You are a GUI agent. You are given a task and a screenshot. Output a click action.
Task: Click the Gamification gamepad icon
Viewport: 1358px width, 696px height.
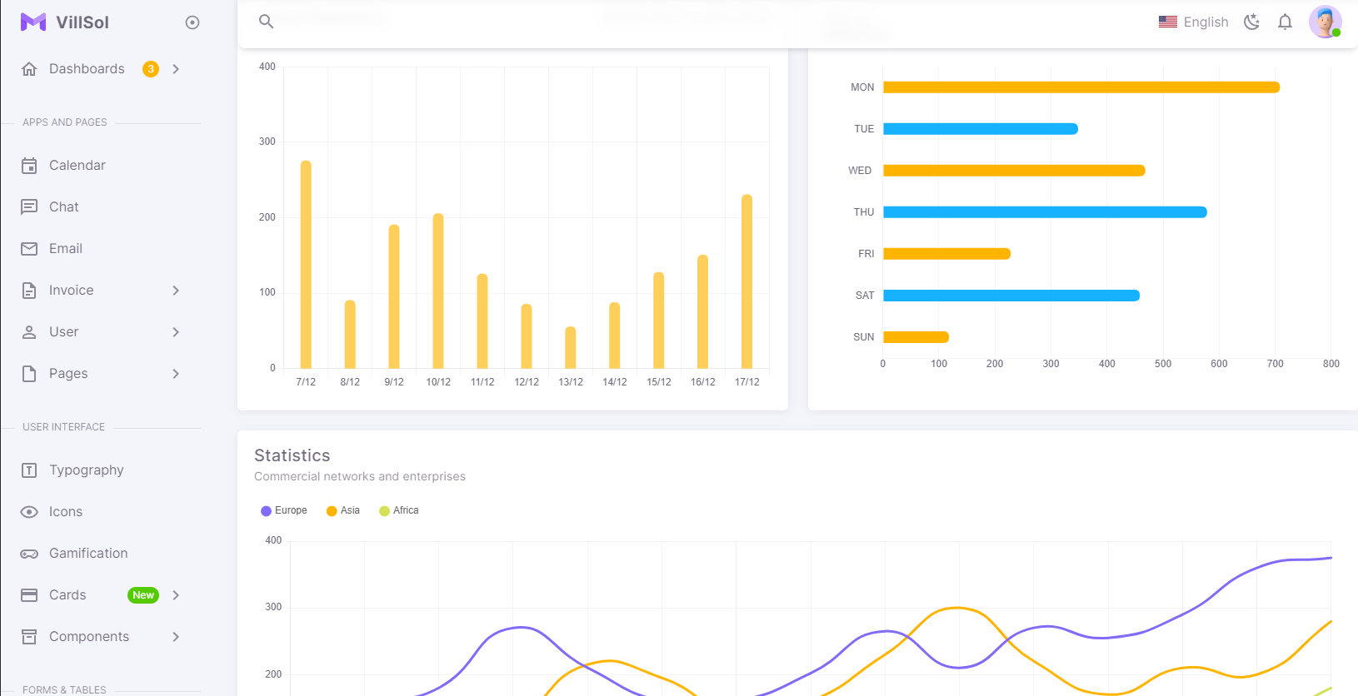click(x=29, y=554)
